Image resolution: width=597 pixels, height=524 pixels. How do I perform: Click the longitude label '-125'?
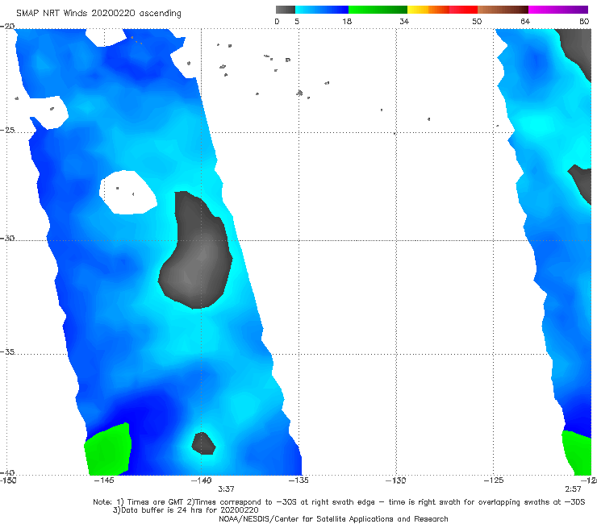494,480
